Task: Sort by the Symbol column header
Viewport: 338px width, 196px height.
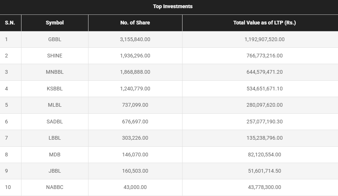Action: pos(55,23)
